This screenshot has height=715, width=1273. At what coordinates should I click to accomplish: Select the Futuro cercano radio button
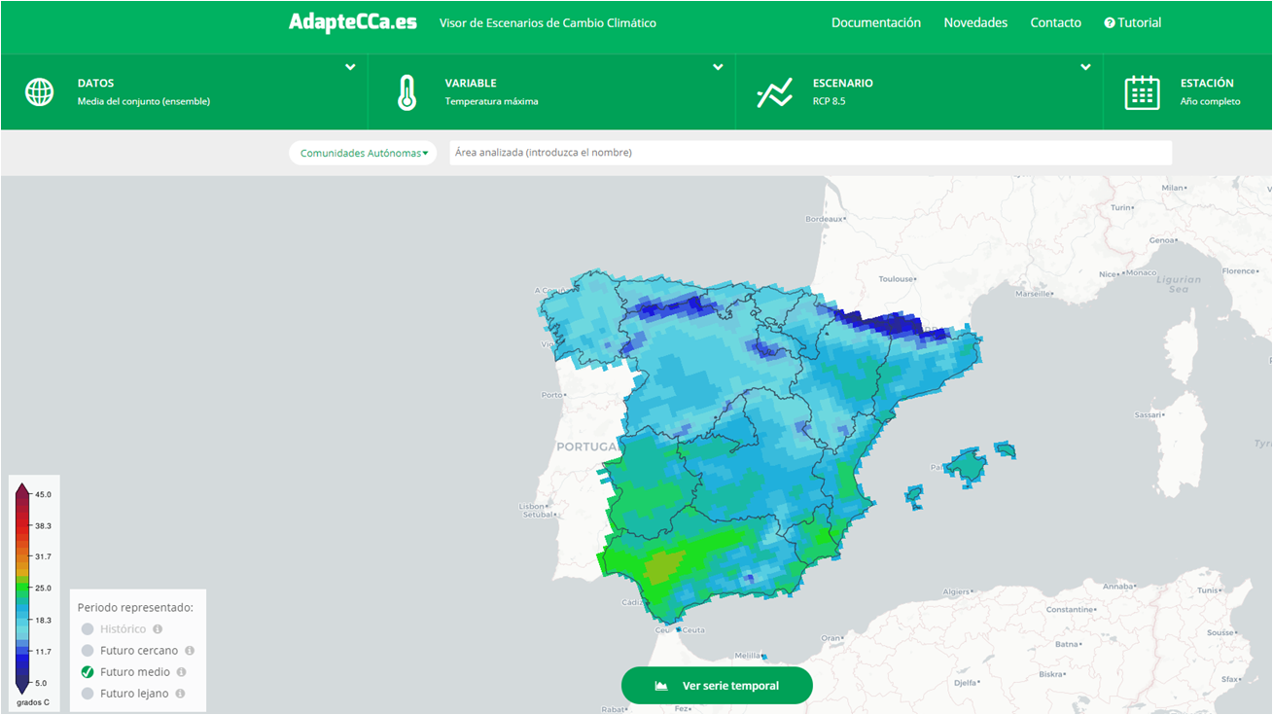pyautogui.click(x=88, y=651)
